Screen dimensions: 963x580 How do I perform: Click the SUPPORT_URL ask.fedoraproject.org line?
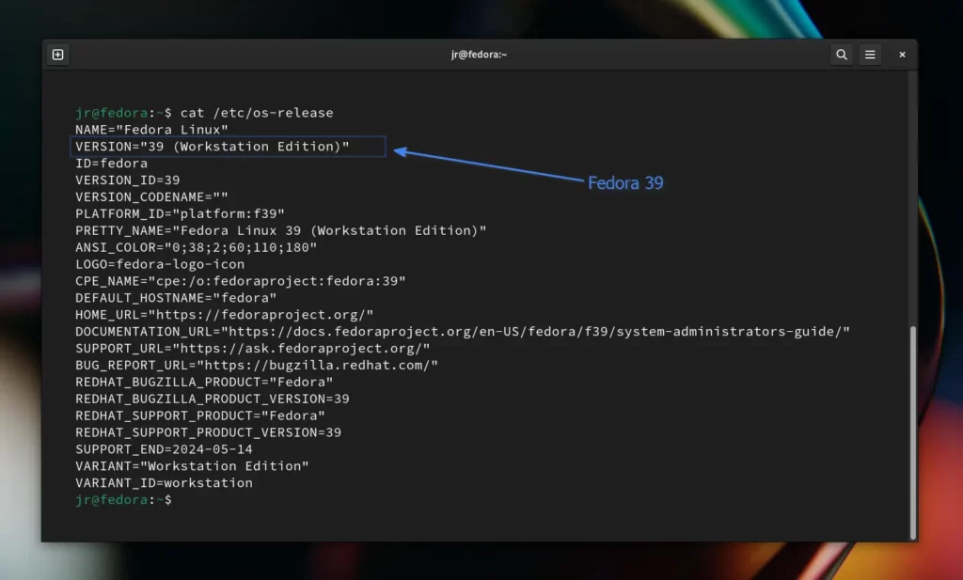click(252, 349)
